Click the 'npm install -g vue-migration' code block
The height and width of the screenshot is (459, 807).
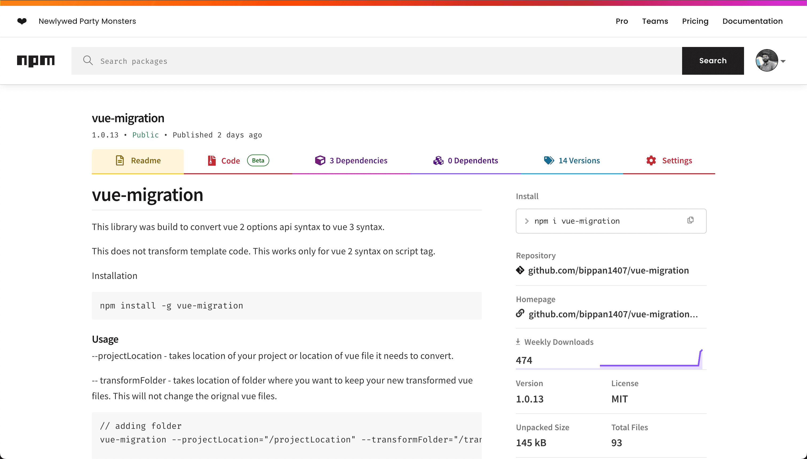pos(287,306)
